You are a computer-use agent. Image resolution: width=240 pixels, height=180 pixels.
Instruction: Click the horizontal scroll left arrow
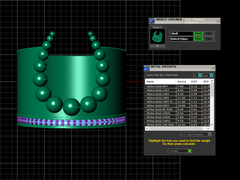(x=147, y=128)
